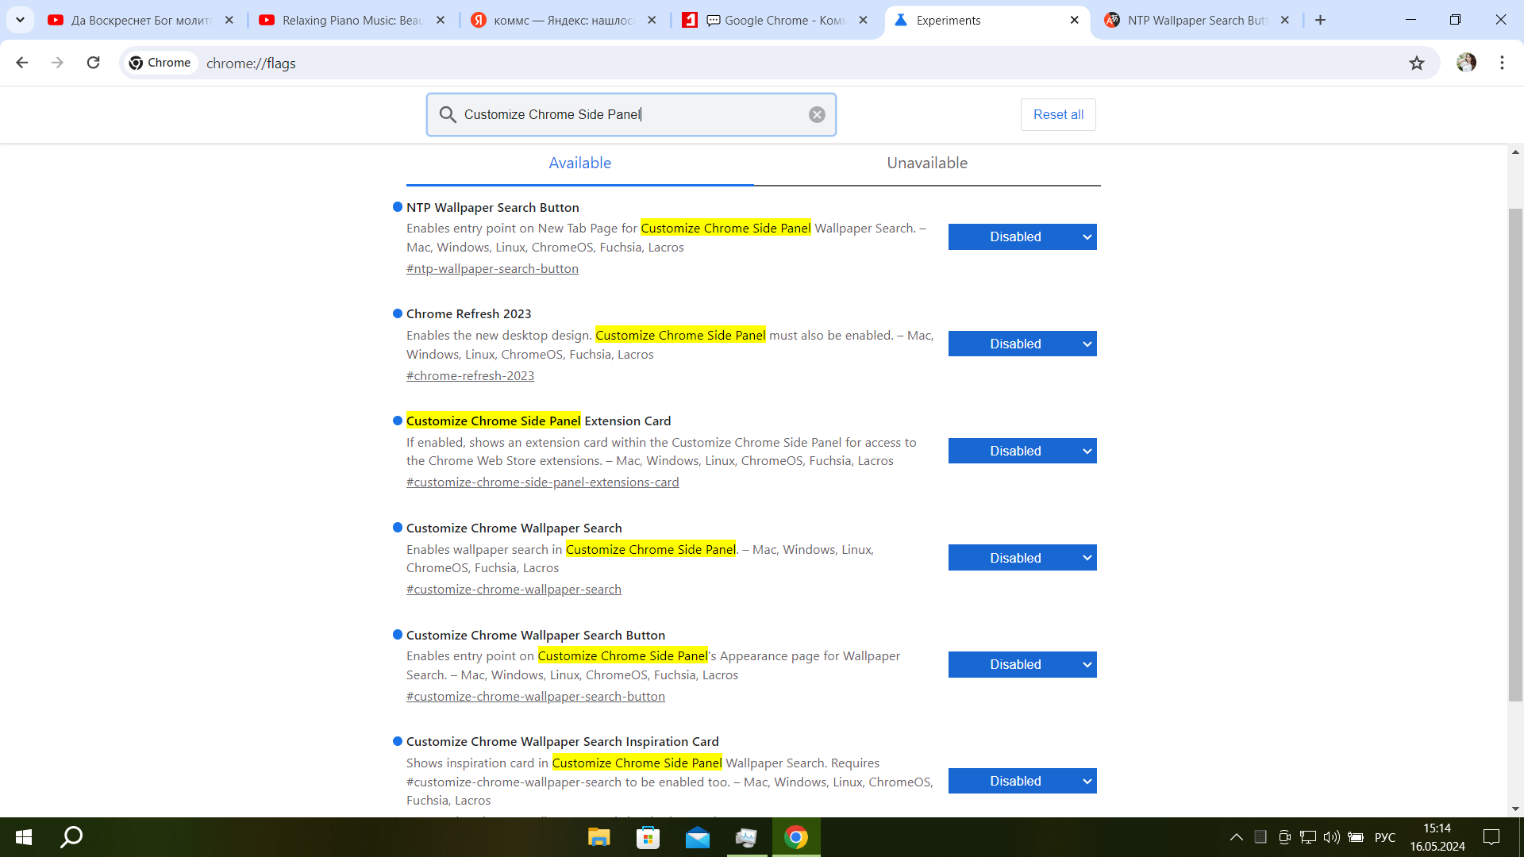Open the #ntp-wallpaper-search-button link
This screenshot has width=1524, height=857.
492,269
